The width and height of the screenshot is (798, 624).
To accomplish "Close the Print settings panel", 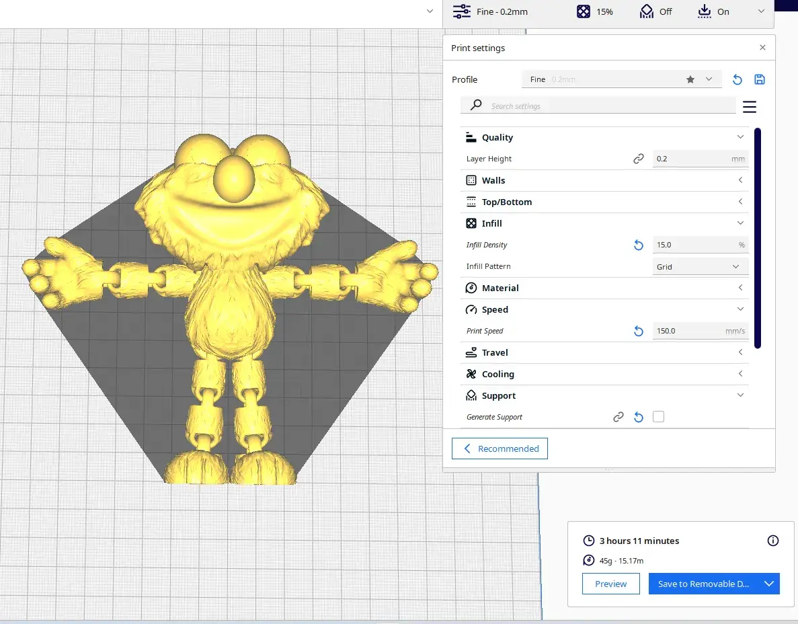I will click(762, 47).
